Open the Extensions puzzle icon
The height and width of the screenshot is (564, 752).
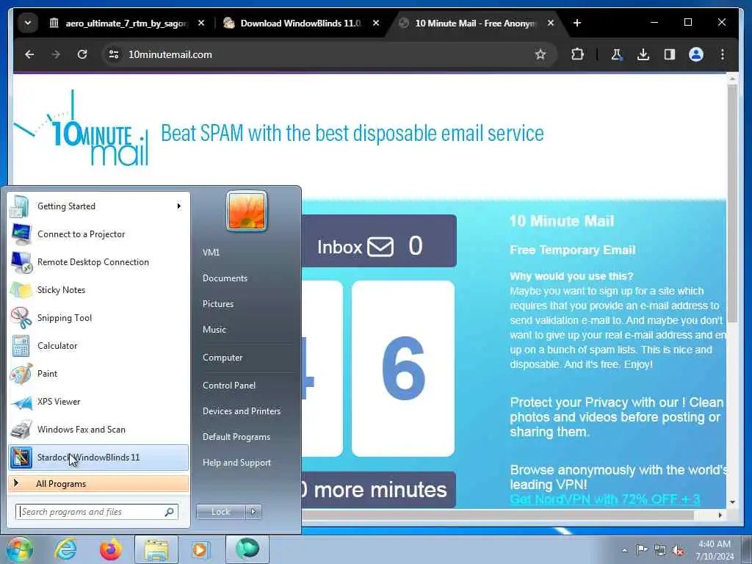click(x=577, y=54)
